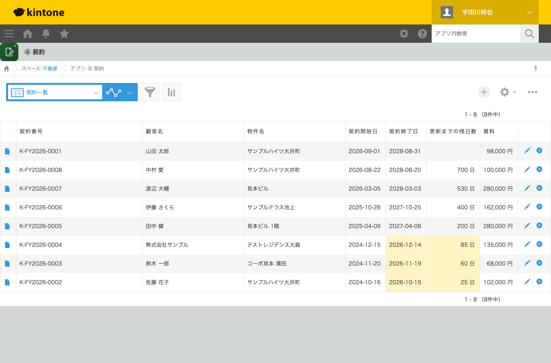Image resolution: width=551 pixels, height=363 pixels.
Task: Focus the アプリ内検索 search field
Action: pos(476,34)
